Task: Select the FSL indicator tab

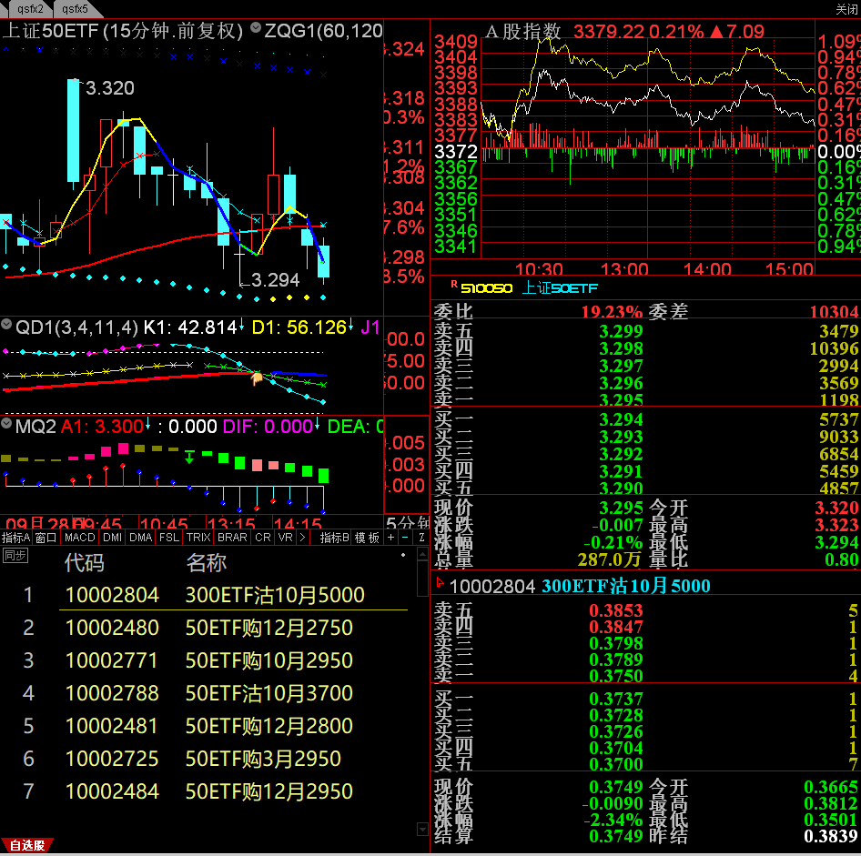Action: 169,538
